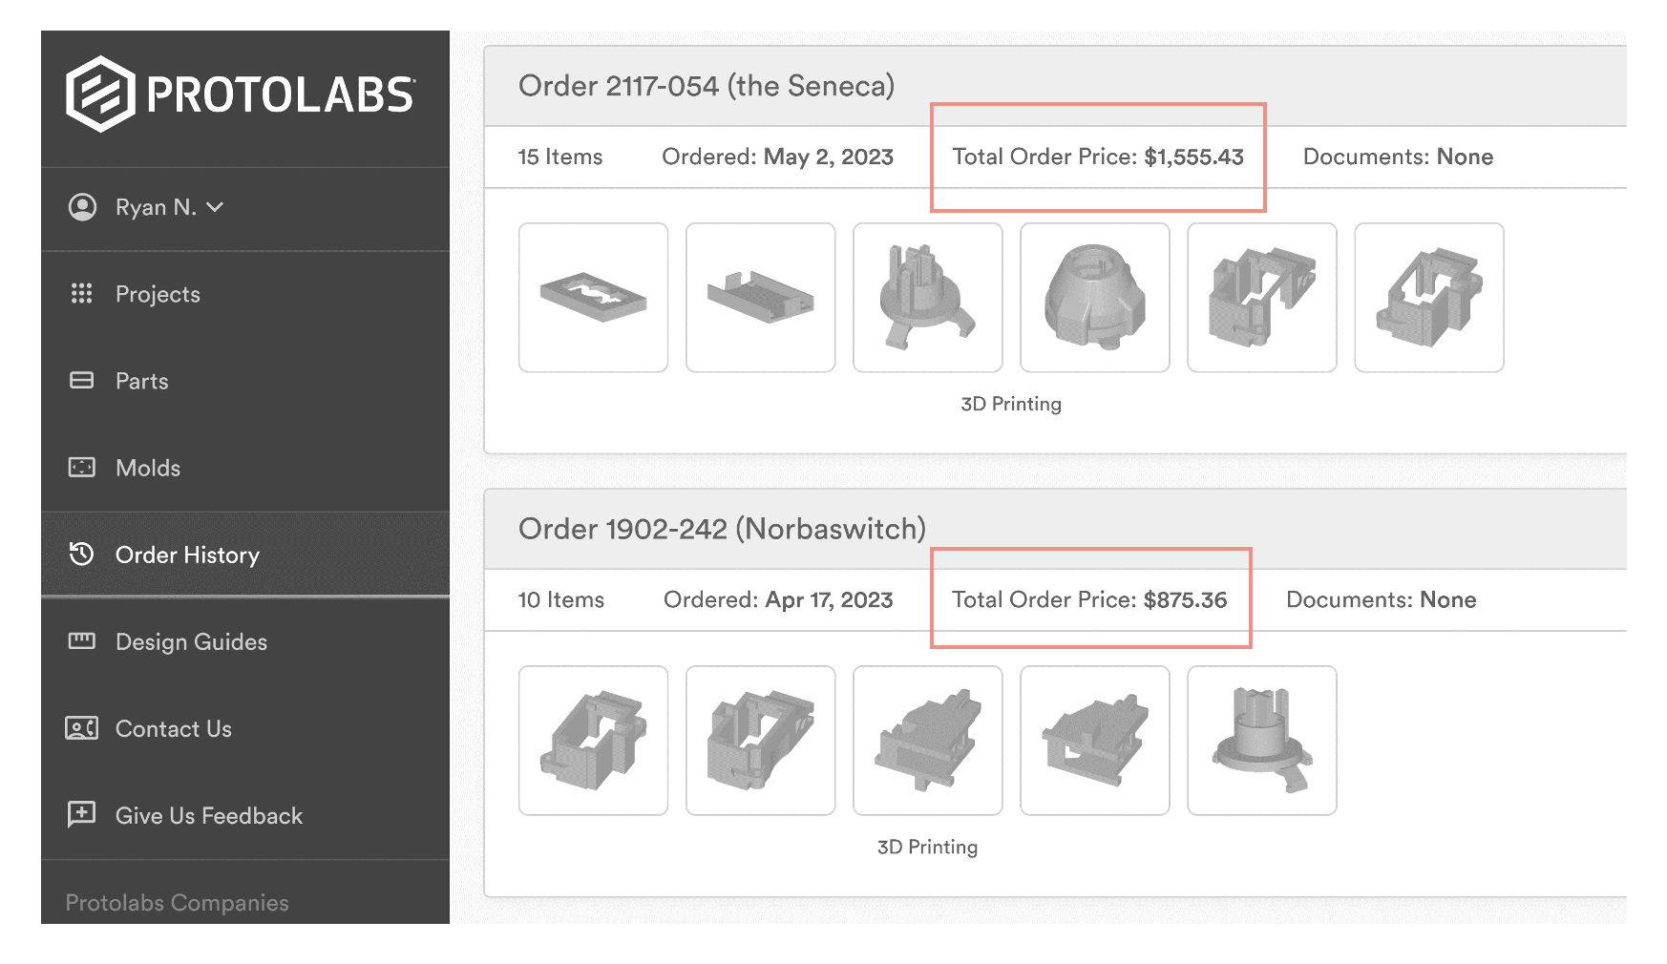Viewport: 1667px width, 964px height.
Task: Click Total Order Price $875.36
Action: [x=1089, y=599]
